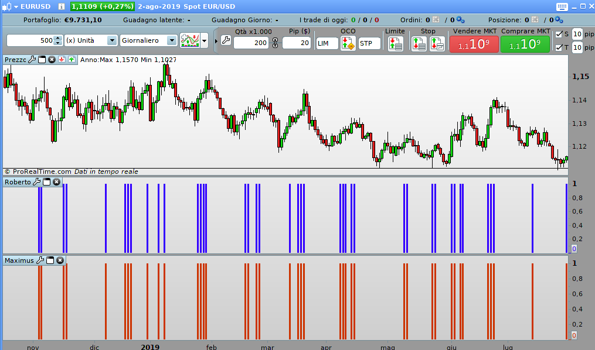Focus the Qtà x1.000 quantity field
Viewport: 595px width, 350px height.
(x=251, y=43)
